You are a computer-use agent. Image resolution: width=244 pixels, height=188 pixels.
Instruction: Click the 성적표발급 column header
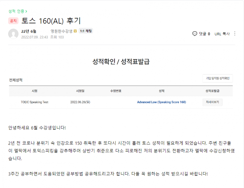pyautogui.click(x=213, y=91)
